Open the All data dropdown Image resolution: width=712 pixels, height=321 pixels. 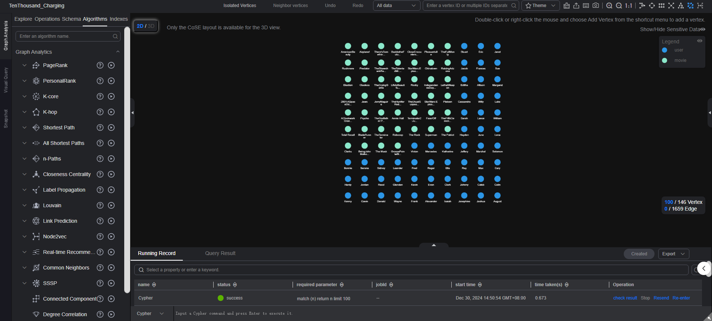click(396, 6)
